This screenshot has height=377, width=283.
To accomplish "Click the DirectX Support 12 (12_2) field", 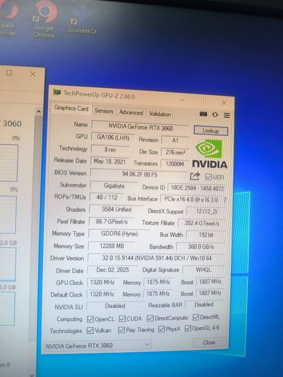I will tap(206, 211).
